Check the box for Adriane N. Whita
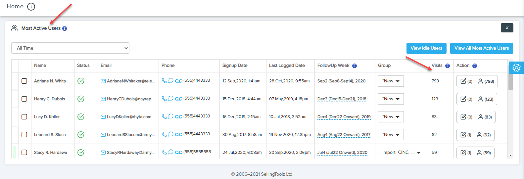This screenshot has width=524, height=179. click(x=24, y=81)
